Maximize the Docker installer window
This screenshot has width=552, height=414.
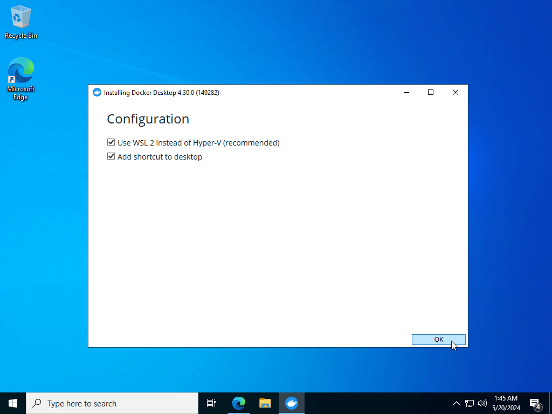click(431, 92)
